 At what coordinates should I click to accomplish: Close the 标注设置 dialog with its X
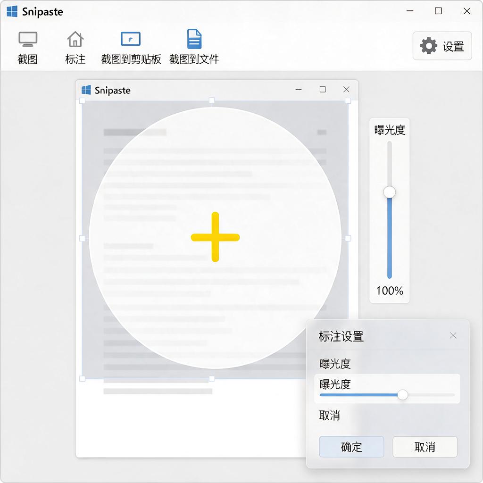tap(453, 335)
